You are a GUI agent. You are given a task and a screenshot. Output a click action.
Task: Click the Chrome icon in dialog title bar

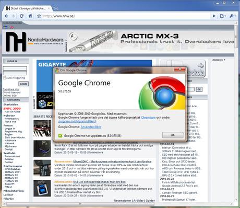tap(57, 70)
